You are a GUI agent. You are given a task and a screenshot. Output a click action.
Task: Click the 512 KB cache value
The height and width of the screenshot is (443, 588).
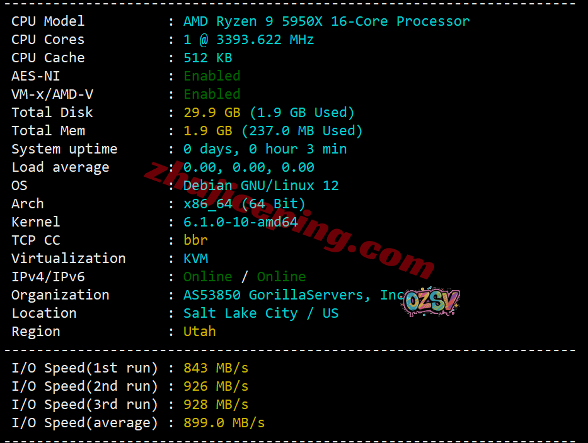[x=208, y=58]
